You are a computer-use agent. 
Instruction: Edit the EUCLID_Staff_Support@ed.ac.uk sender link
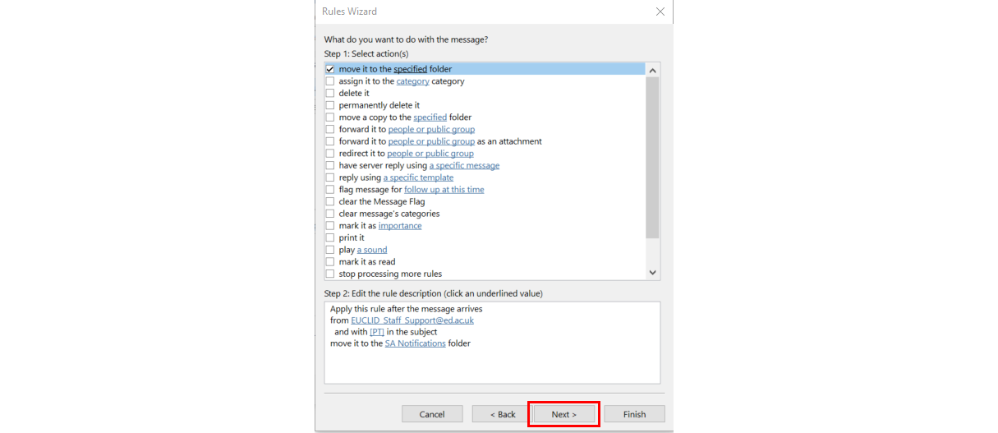click(x=412, y=320)
